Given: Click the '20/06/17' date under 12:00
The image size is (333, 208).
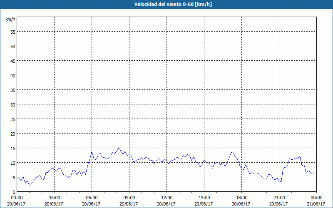Looking at the screenshot, I should point(166,204).
